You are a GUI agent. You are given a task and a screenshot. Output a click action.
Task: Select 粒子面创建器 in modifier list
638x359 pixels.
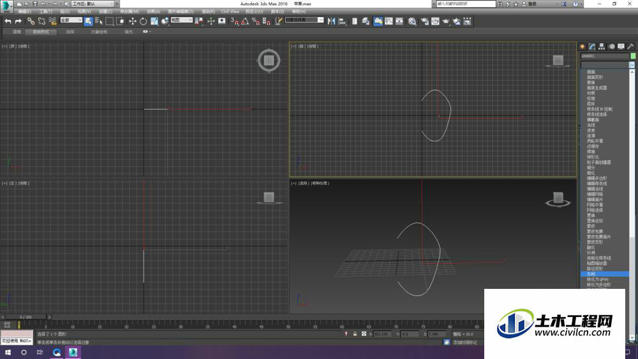[x=598, y=162]
